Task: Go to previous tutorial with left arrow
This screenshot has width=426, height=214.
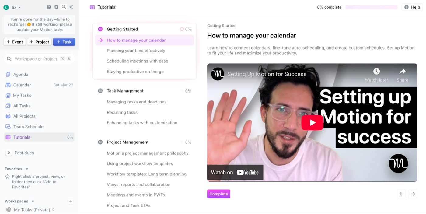Action: (x=401, y=194)
